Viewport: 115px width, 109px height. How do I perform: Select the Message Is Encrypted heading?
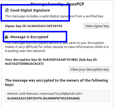[29, 37]
